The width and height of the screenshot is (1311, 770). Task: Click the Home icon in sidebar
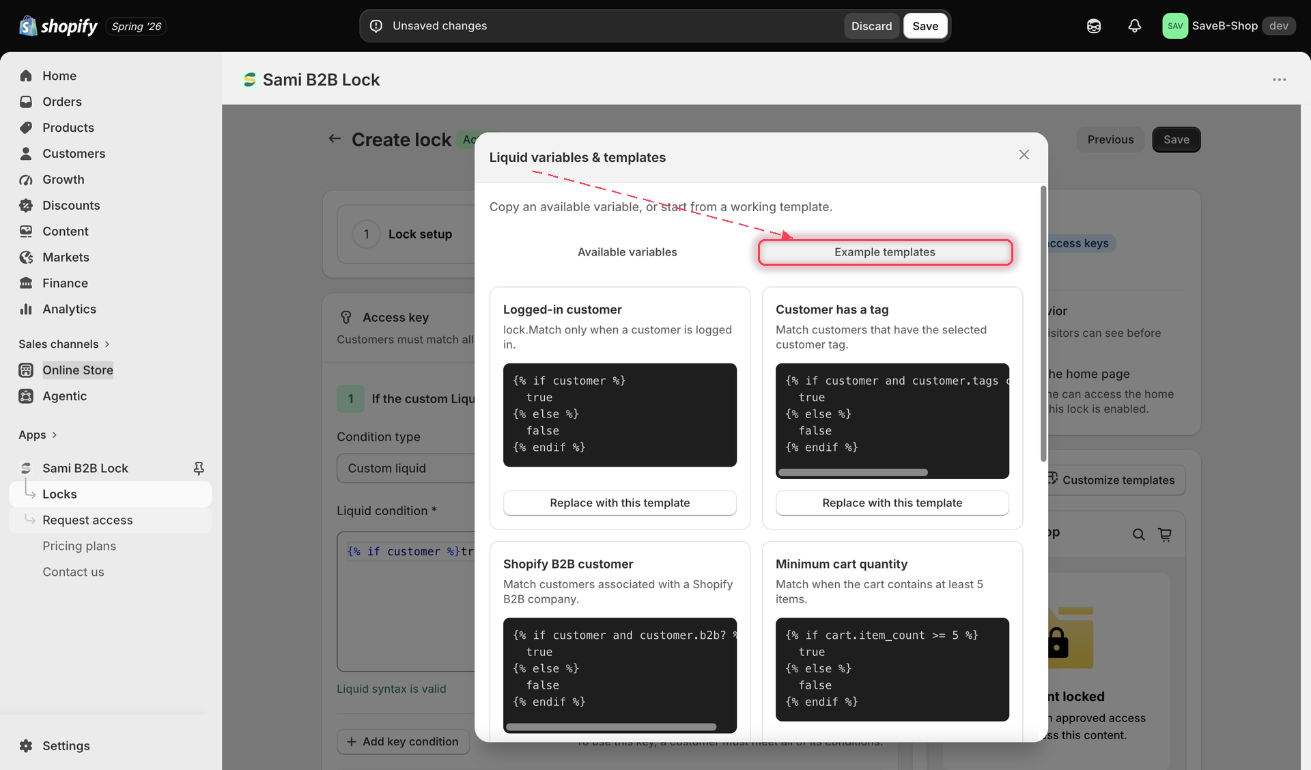pyautogui.click(x=26, y=76)
